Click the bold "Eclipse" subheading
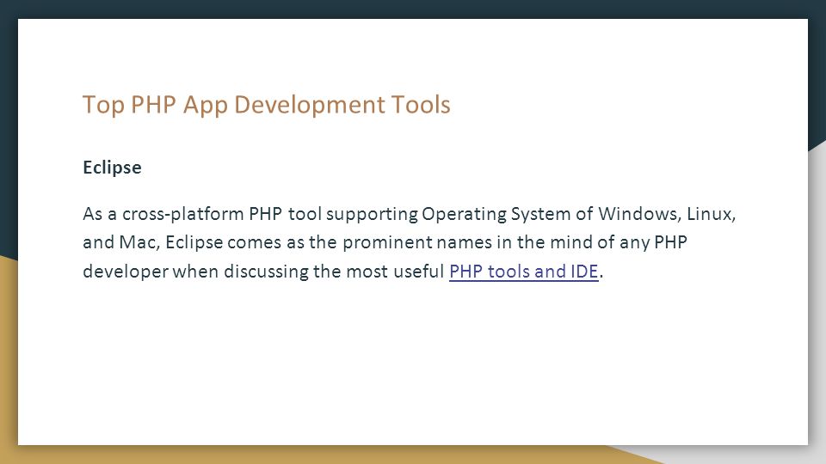This screenshot has width=826, height=464. click(x=112, y=168)
